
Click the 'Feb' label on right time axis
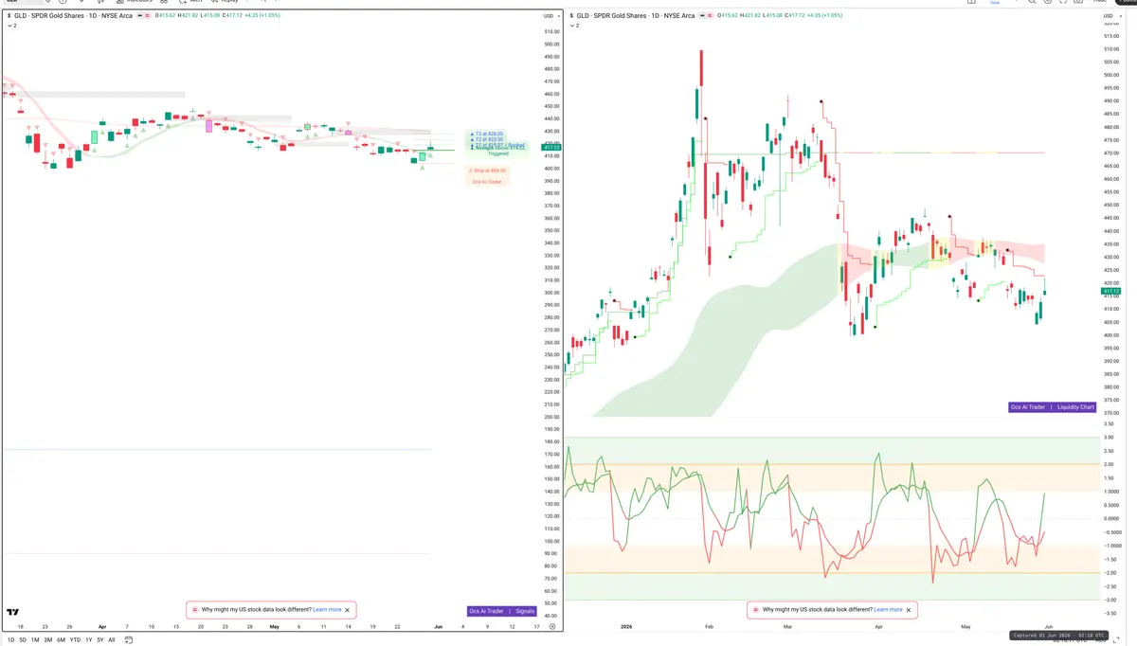710,627
